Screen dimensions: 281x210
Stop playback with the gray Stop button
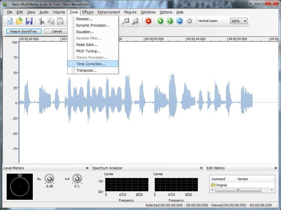pyautogui.click(x=189, y=21)
